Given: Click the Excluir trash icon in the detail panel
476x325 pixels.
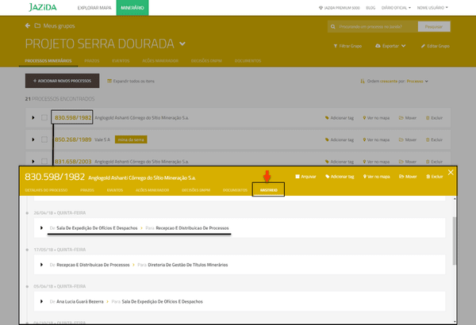Looking at the screenshot, I should (x=428, y=177).
